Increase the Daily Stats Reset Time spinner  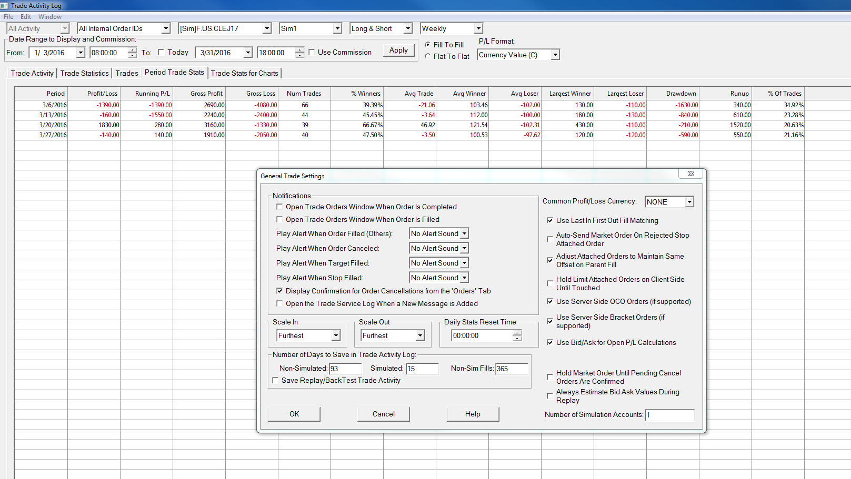click(x=517, y=333)
